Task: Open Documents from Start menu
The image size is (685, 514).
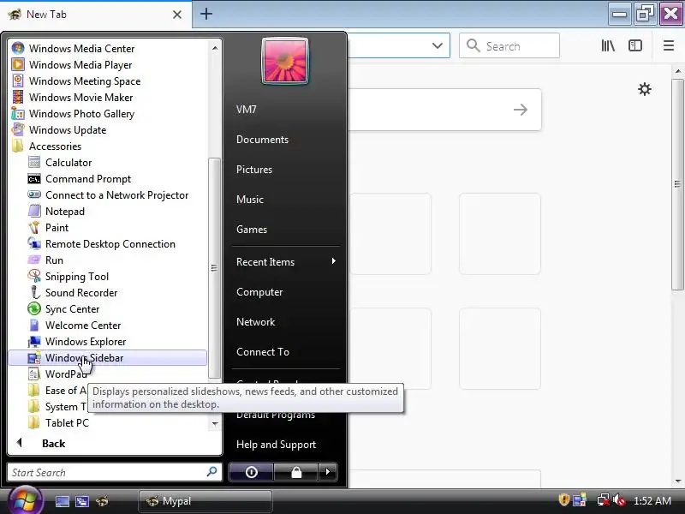Action: pos(262,140)
